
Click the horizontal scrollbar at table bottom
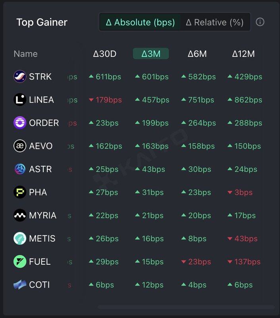pyautogui.click(x=186, y=307)
